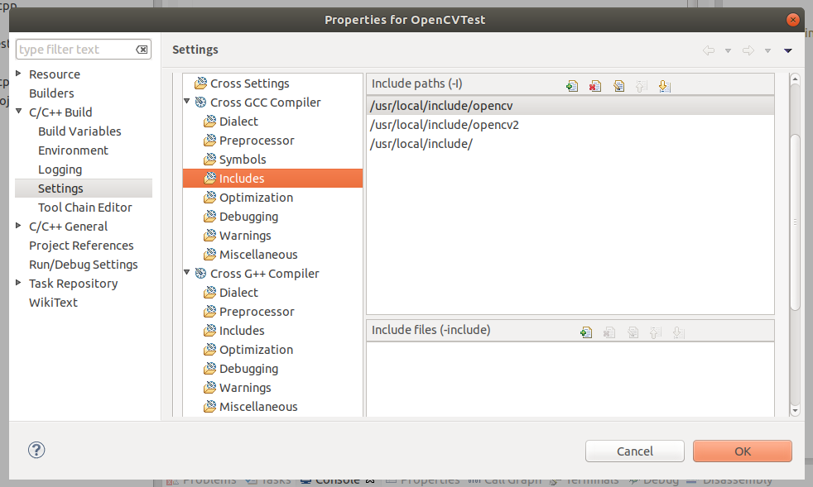The width and height of the screenshot is (813, 487).
Task: Click the settings panel vertical scrollbar thumb
Action: [795, 222]
